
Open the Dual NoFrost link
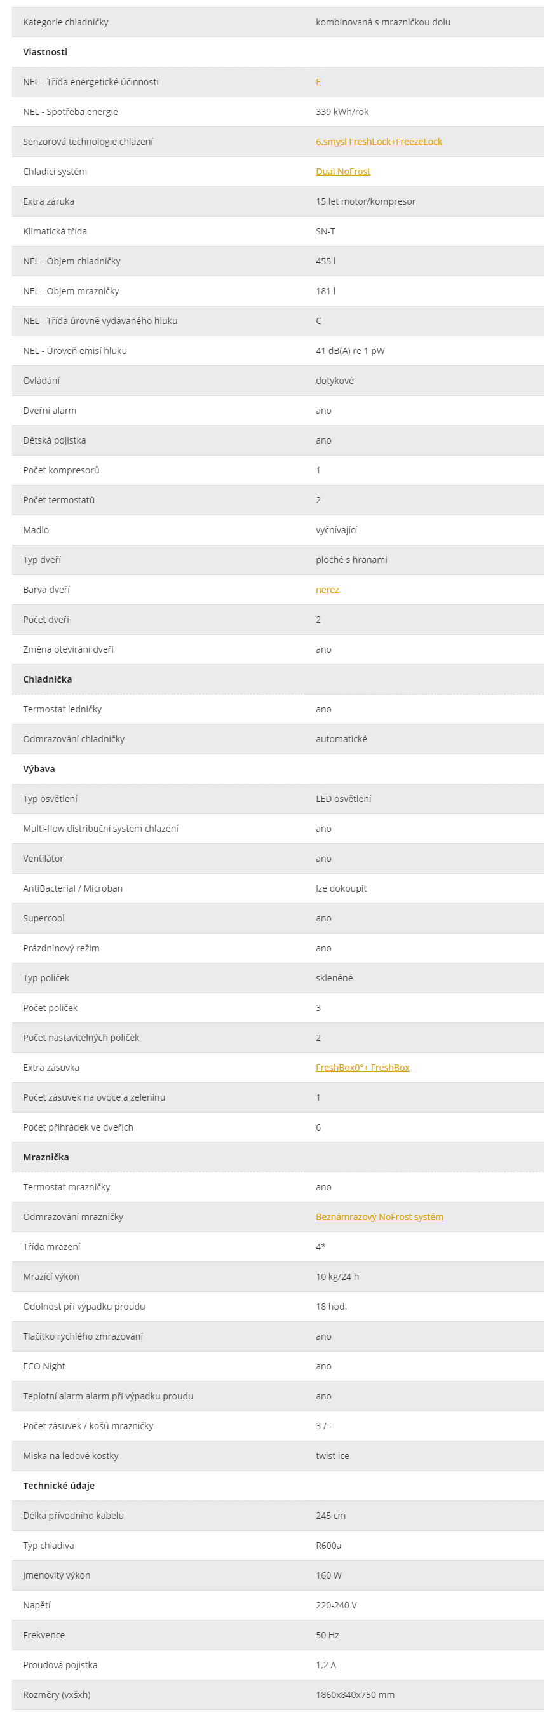pos(343,172)
